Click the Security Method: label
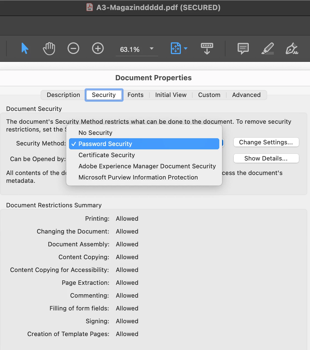Viewport: 310px width, 350px height. click(x=41, y=143)
